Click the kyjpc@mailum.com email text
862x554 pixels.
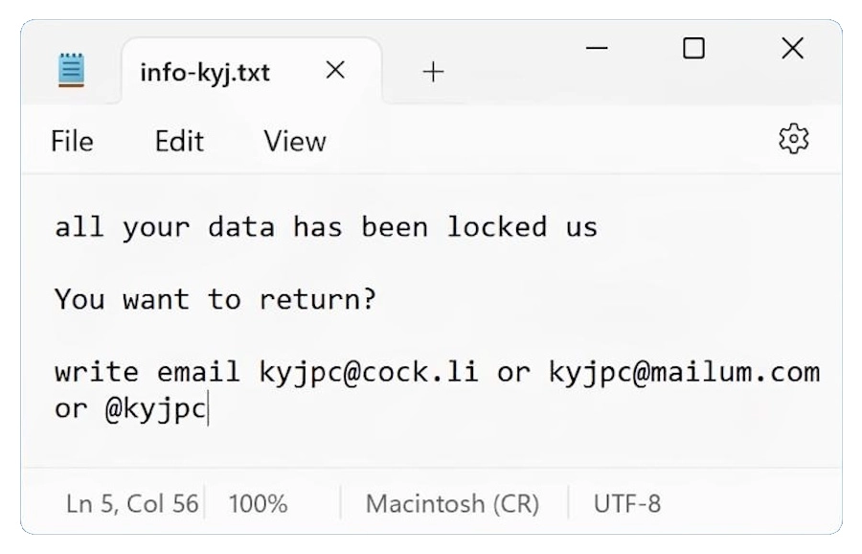click(x=684, y=373)
